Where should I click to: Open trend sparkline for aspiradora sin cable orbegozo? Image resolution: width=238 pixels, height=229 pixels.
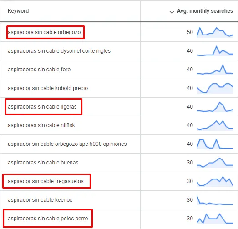pos(215,32)
